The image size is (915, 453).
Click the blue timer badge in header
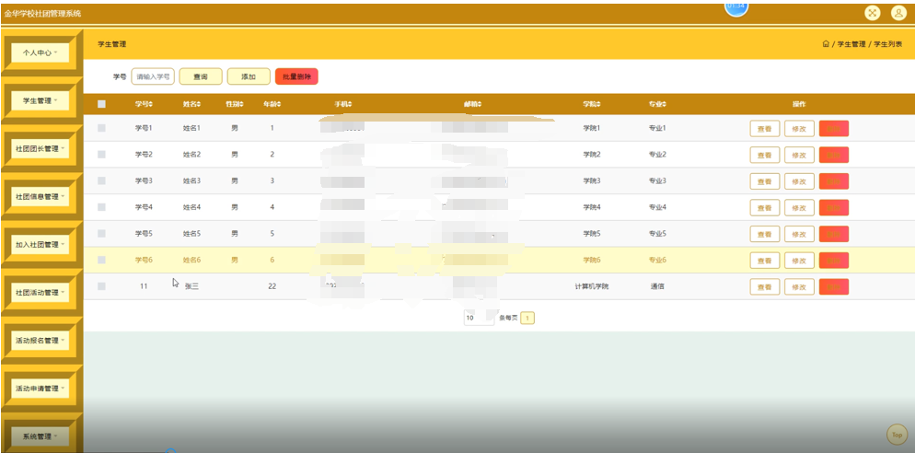click(736, 7)
